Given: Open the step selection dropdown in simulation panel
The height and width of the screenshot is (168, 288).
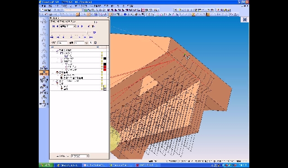Looking at the screenshot, I should tap(67, 26).
